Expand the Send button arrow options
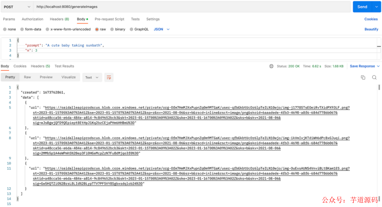This screenshot has width=382, height=207. (376, 7)
